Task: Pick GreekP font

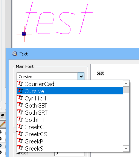Action: pyautogui.click(x=70, y=141)
